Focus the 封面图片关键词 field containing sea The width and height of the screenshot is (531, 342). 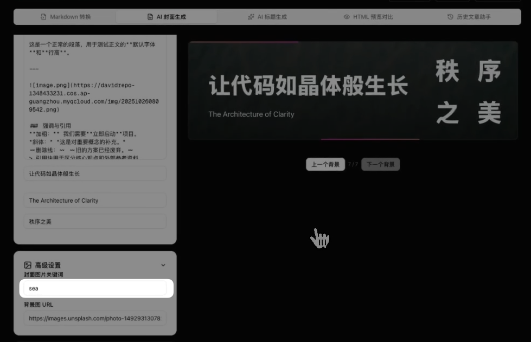coord(95,288)
